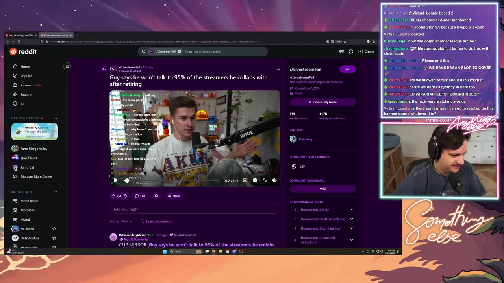The height and width of the screenshot is (283, 504).
Task: Give an award to the post
Action: click(156, 196)
